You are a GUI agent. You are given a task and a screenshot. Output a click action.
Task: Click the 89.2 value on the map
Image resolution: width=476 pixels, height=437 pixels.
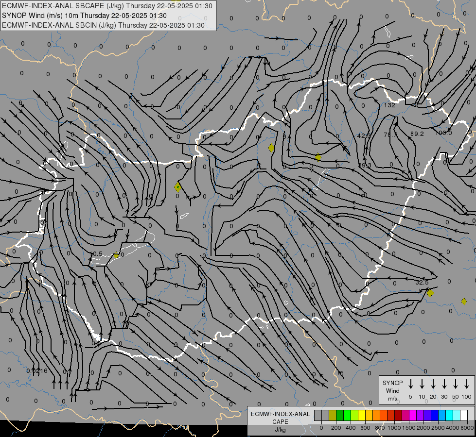tap(417, 134)
